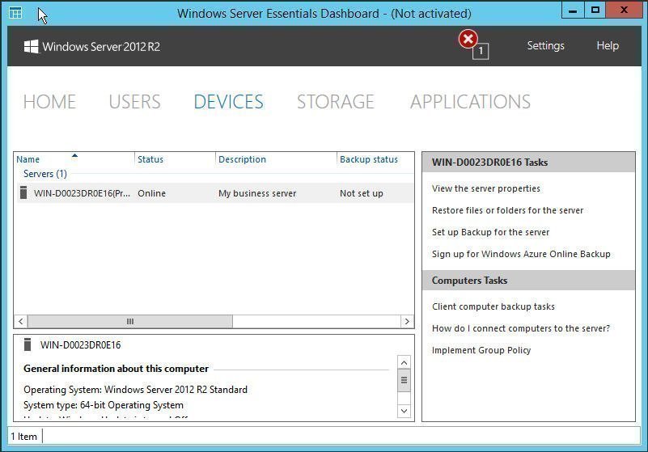Open Client computer backup tasks
The width and height of the screenshot is (648, 452).
tap(493, 306)
